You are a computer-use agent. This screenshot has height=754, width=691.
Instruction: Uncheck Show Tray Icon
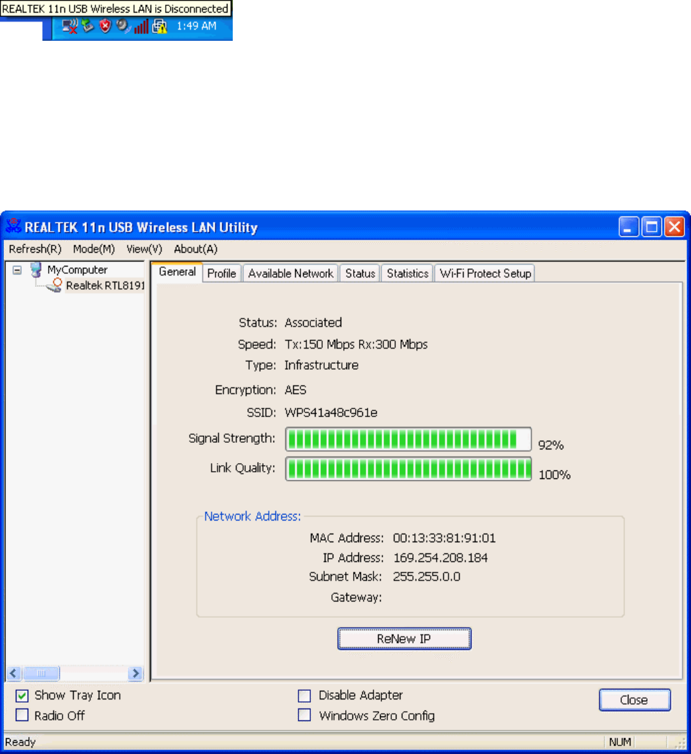click(x=22, y=695)
